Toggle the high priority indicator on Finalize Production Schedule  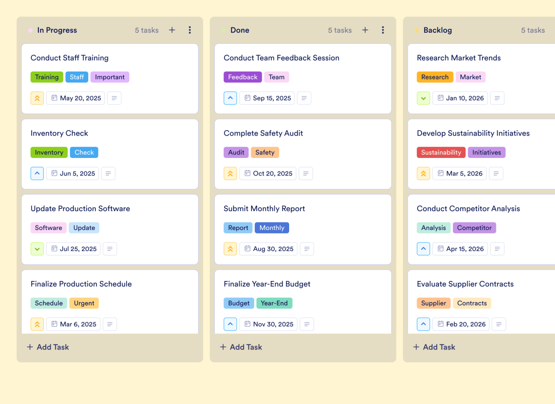(37, 324)
